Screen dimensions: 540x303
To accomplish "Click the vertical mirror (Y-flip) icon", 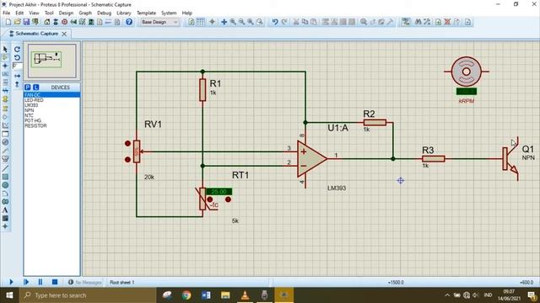I will click(17, 84).
